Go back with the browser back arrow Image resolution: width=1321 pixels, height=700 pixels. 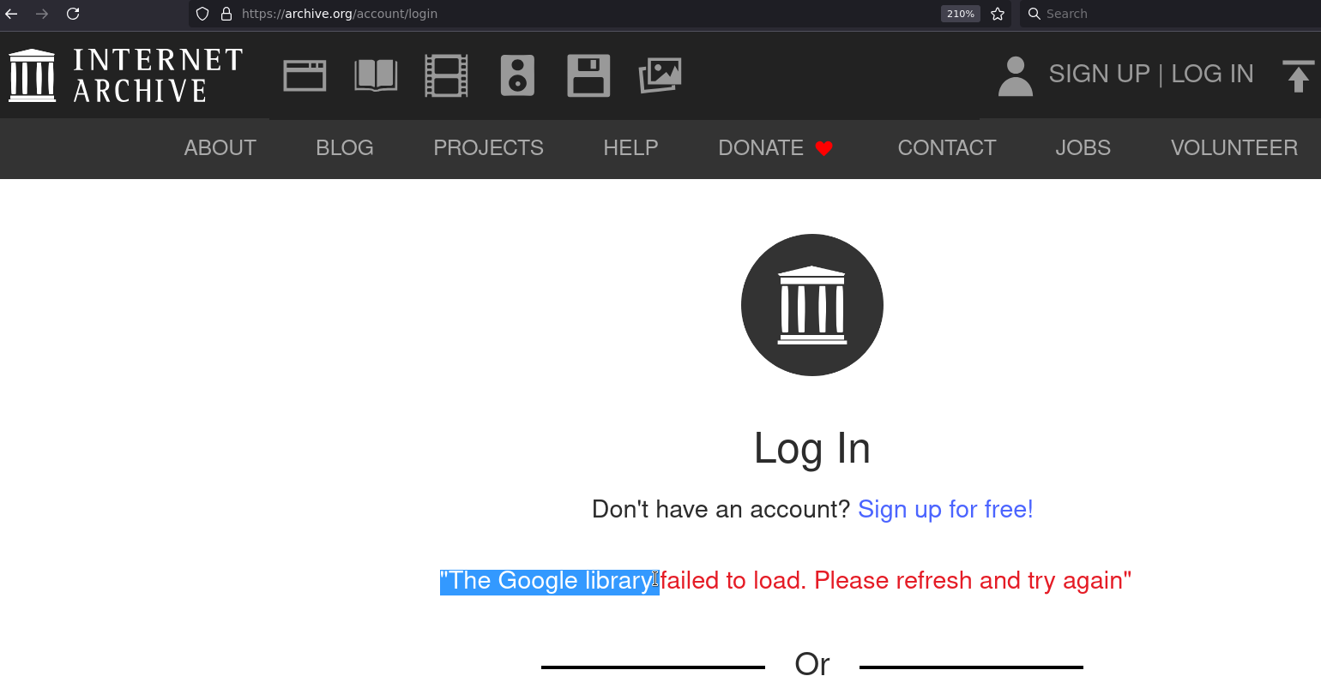point(12,14)
